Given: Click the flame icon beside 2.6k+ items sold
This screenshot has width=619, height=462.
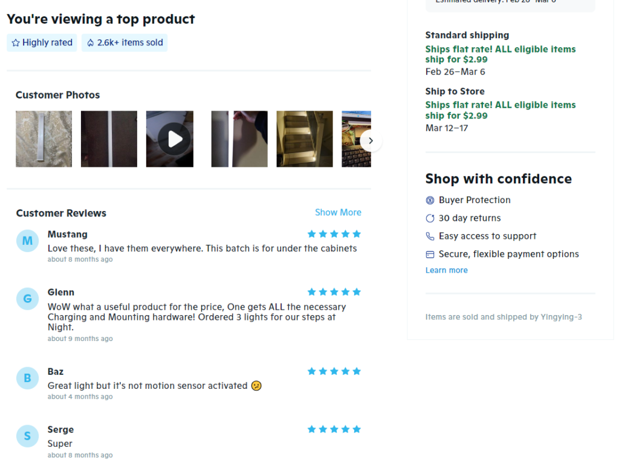Looking at the screenshot, I should click(91, 43).
